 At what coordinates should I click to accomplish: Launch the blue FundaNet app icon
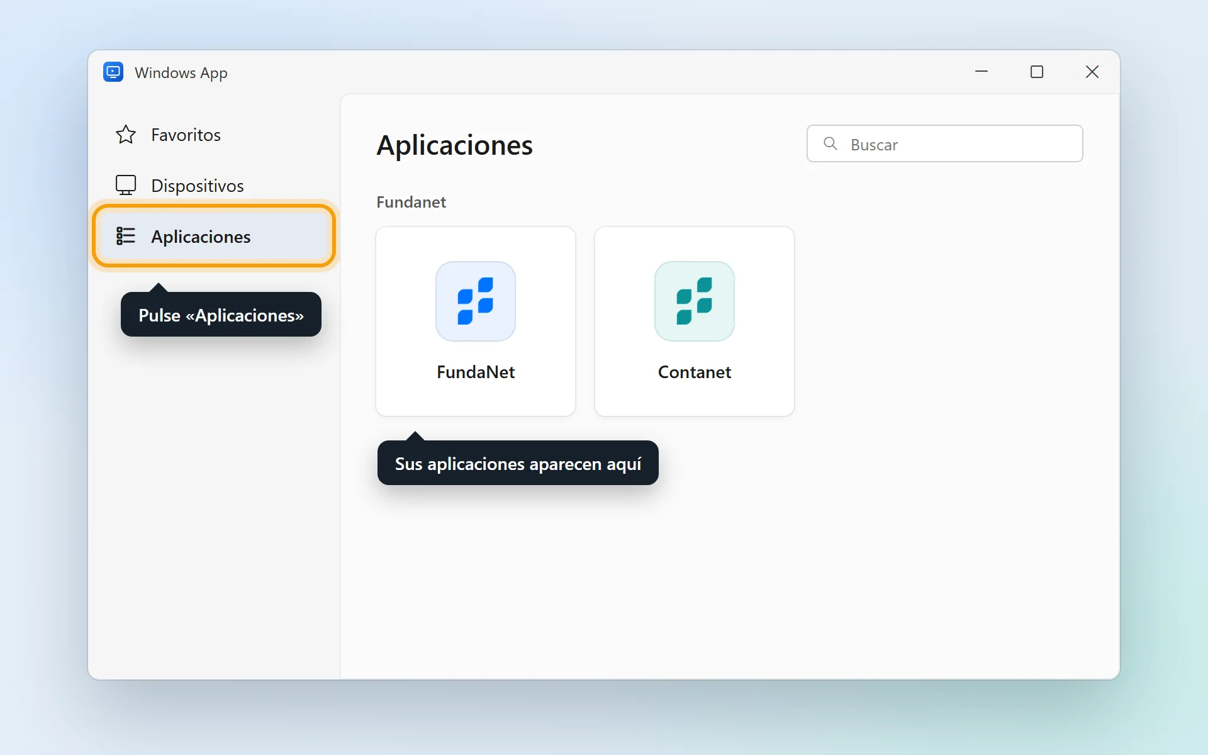[x=476, y=301]
